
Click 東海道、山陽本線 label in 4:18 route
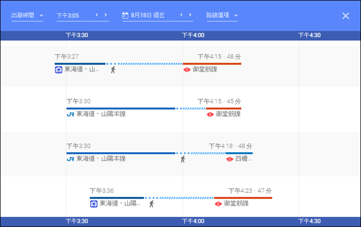point(101,159)
